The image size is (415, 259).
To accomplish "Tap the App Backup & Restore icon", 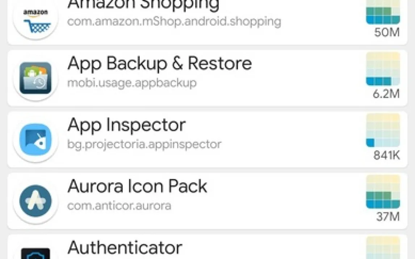I will 35,78.
